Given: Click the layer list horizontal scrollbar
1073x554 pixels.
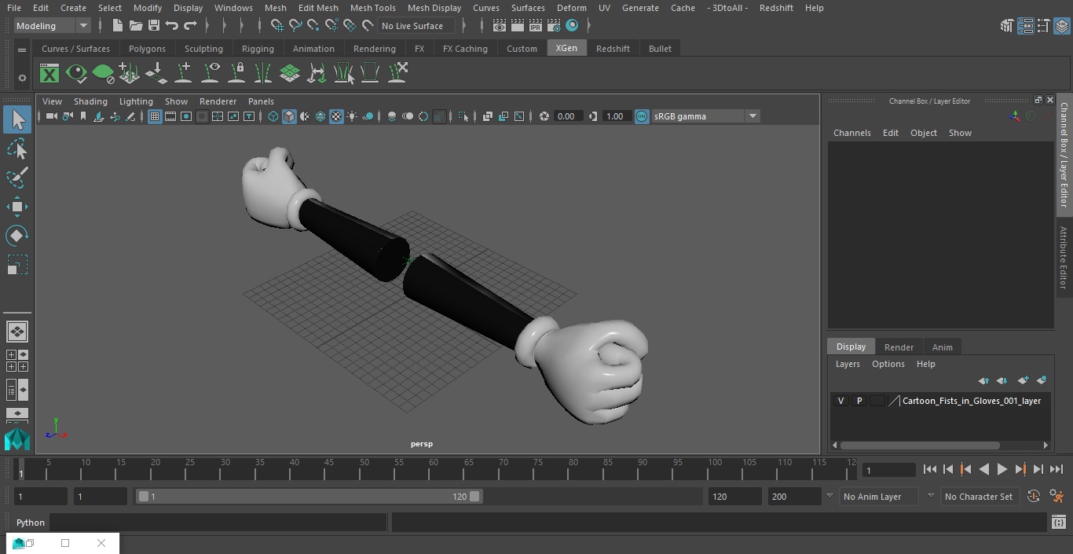Looking at the screenshot, I should coord(920,445).
